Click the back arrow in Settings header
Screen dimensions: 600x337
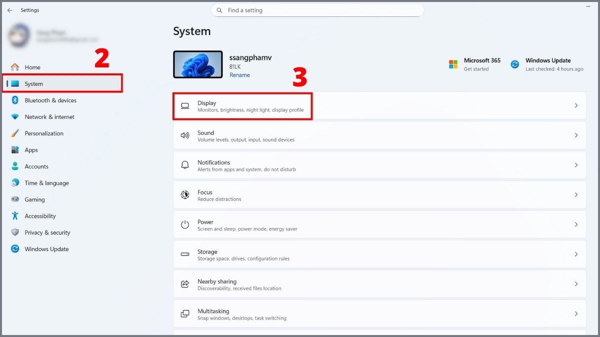pos(10,10)
